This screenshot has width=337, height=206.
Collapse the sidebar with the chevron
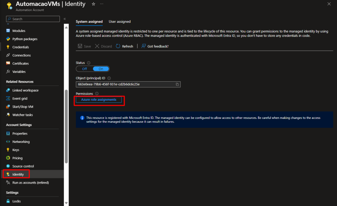point(65,19)
